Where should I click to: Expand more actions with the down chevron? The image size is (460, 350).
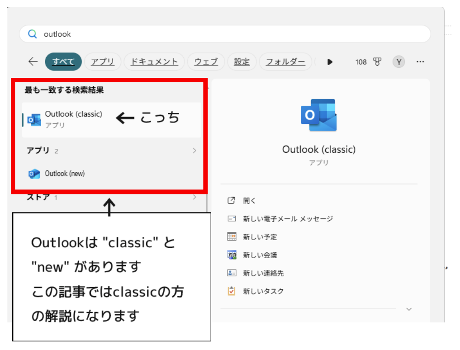coord(409,309)
